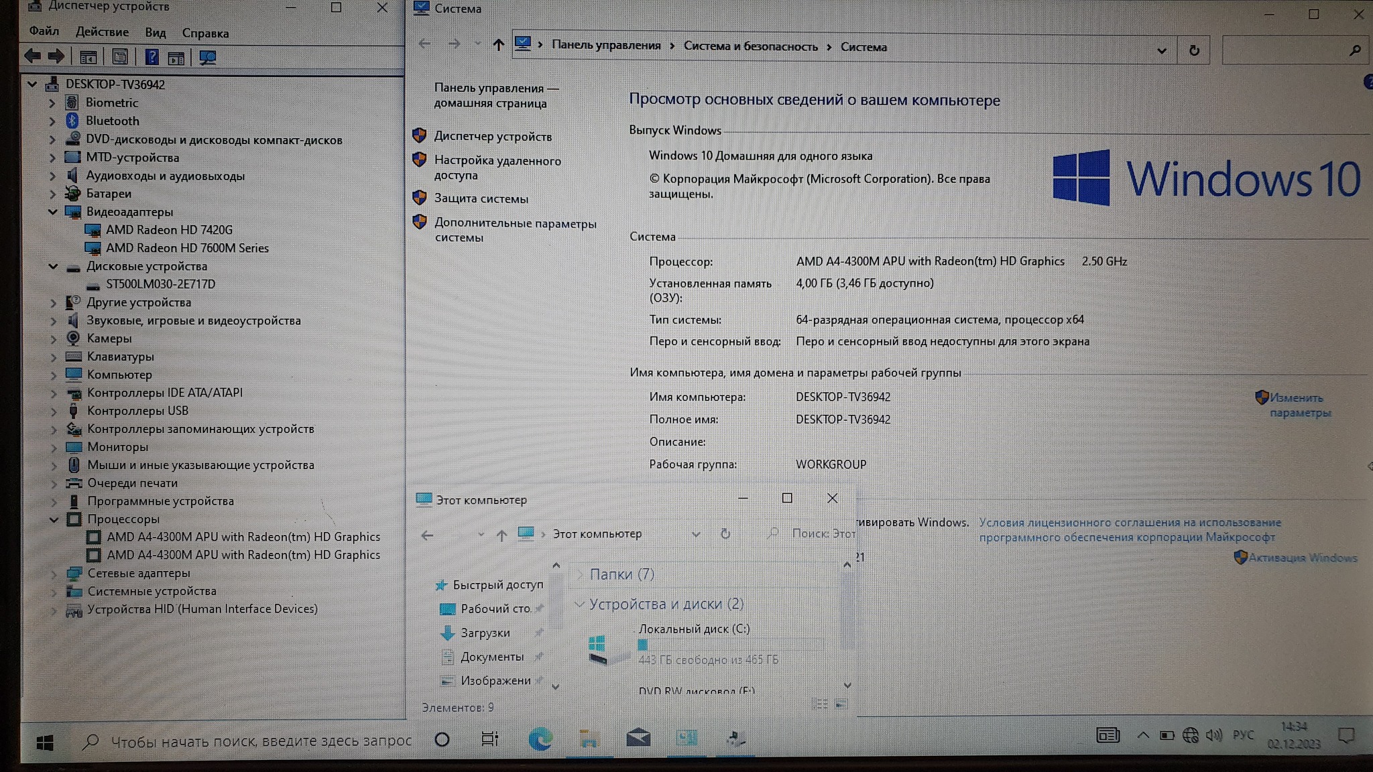This screenshot has width=1373, height=772.
Task: Open the Действие menu
Action: (x=102, y=32)
